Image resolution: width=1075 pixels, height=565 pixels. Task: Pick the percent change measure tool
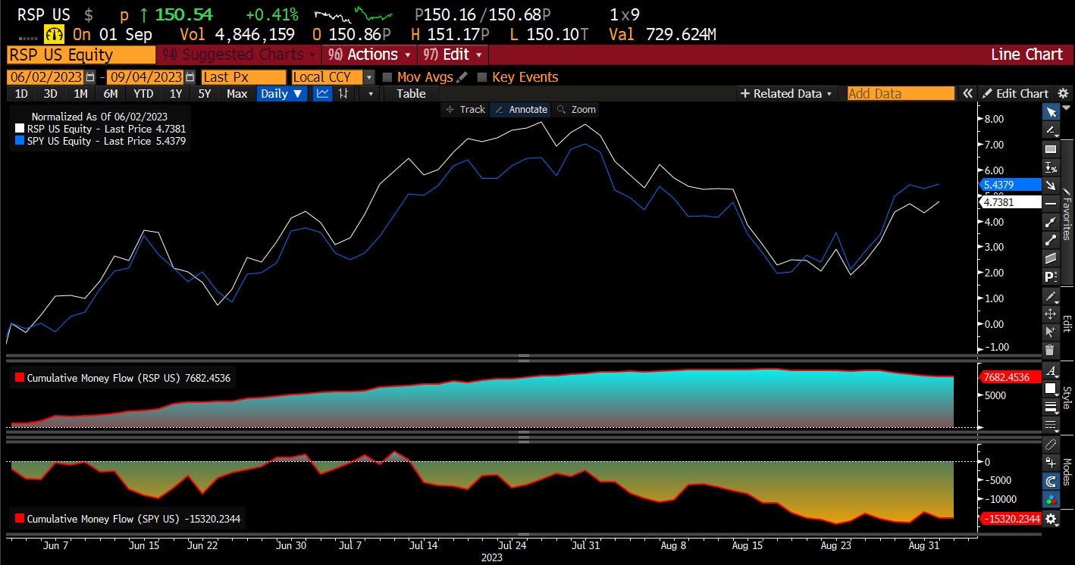click(x=1051, y=167)
